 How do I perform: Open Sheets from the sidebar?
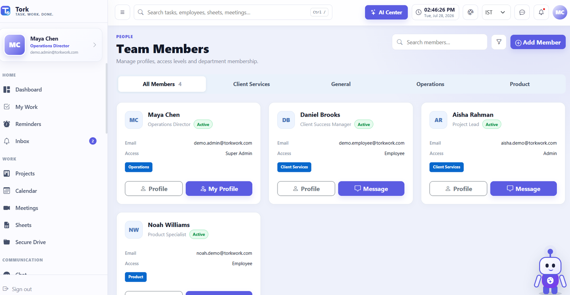24,225
